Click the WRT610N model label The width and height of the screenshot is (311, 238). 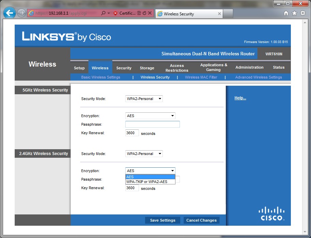tap(274, 54)
